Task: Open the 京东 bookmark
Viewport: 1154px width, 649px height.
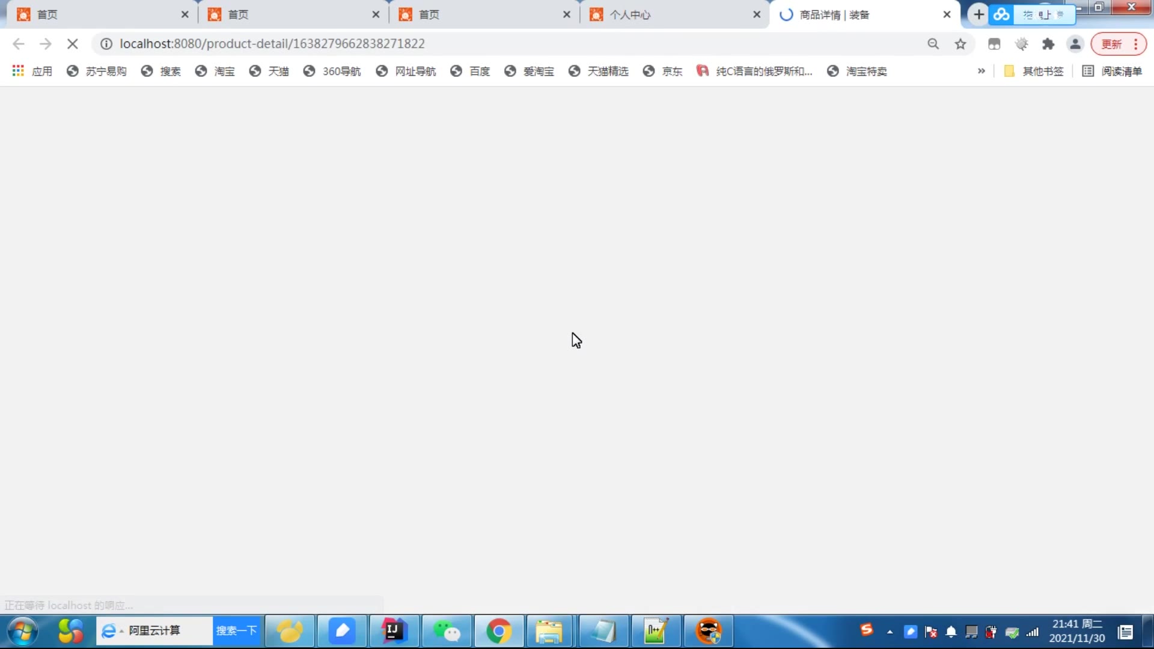Action: click(663, 71)
